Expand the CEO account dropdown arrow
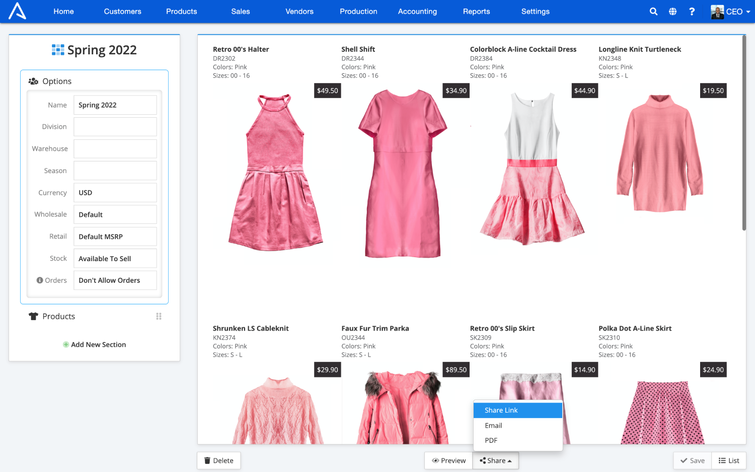The width and height of the screenshot is (755, 472). [748, 12]
